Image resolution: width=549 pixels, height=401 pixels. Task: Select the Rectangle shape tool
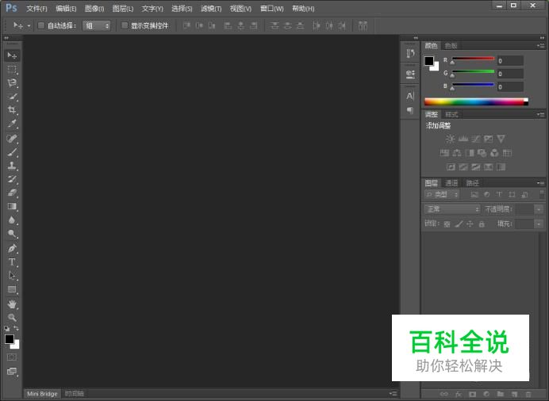tap(12, 289)
